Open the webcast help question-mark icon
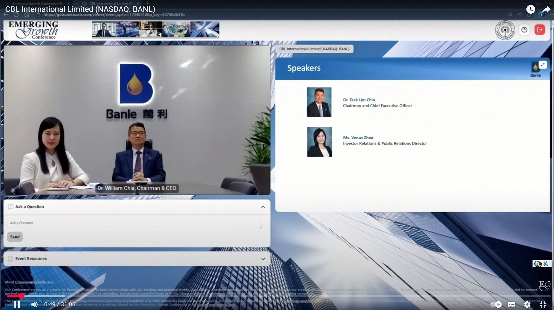Image resolution: width=554 pixels, height=310 pixels. [x=524, y=30]
